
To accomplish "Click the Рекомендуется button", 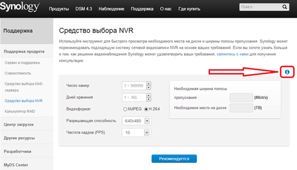I will pyautogui.click(x=174, y=159).
